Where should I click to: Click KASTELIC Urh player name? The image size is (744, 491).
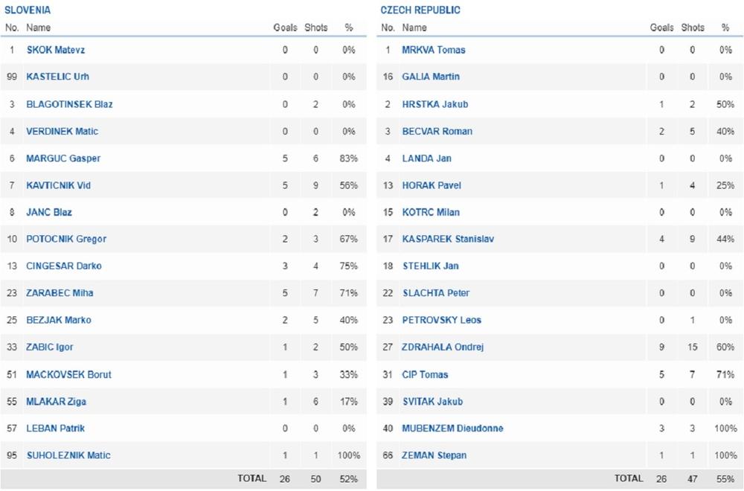[57, 77]
